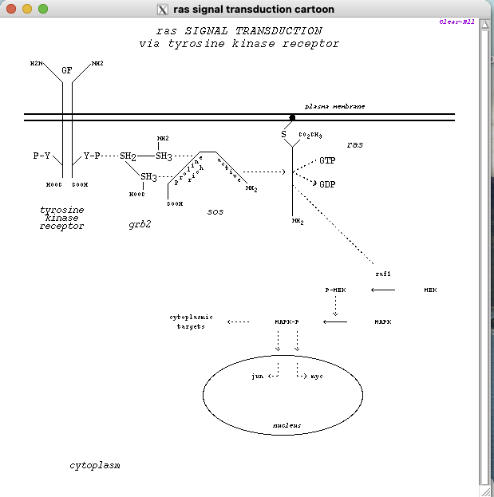Click the P-MEK label
This screenshot has height=497, width=494.
tap(335, 290)
